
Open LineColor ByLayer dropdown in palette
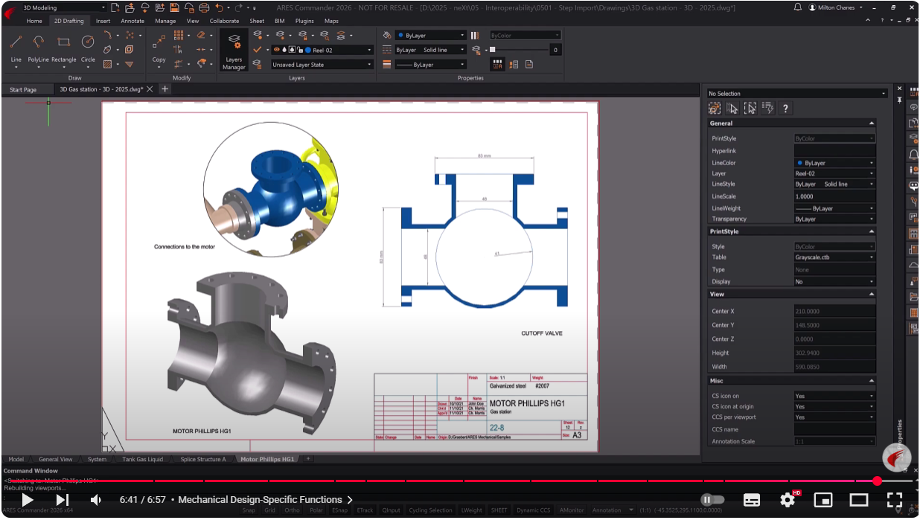tap(834, 163)
